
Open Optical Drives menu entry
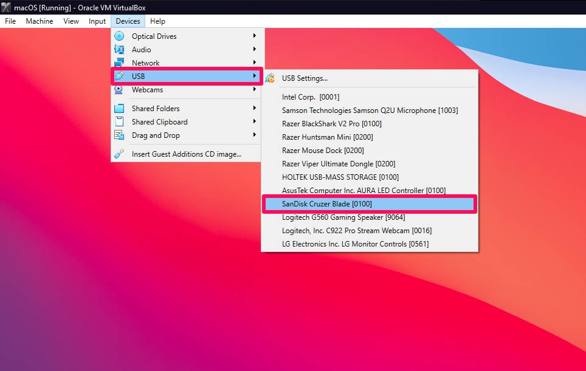tap(186, 36)
